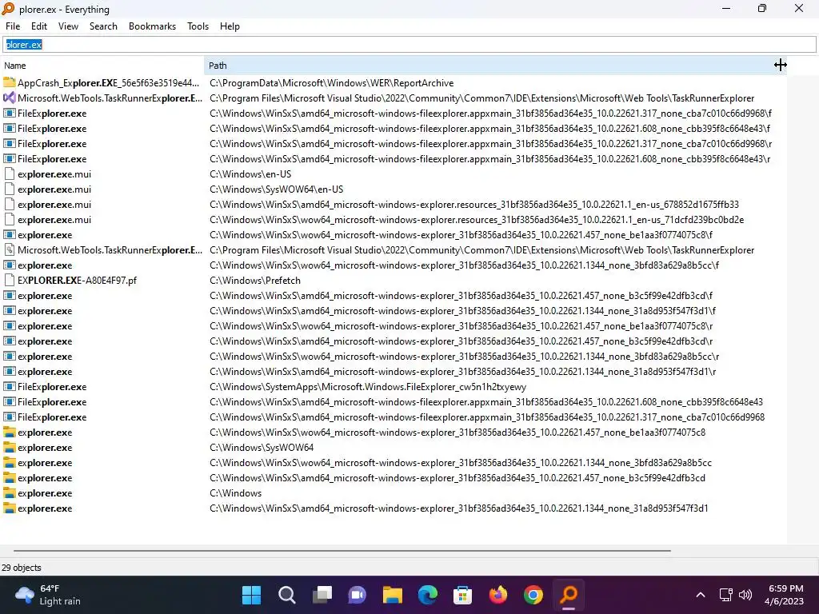Click the explorer.resources path ending 71dcfd239bc0bd2e
Viewport: 819px width, 614px height.
(477, 219)
